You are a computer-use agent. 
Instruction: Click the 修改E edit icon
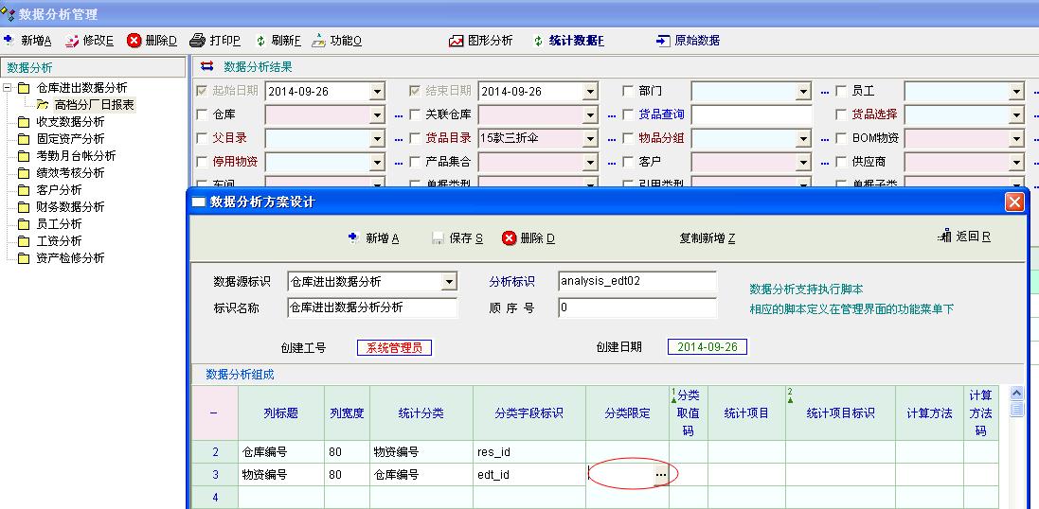tap(72, 41)
